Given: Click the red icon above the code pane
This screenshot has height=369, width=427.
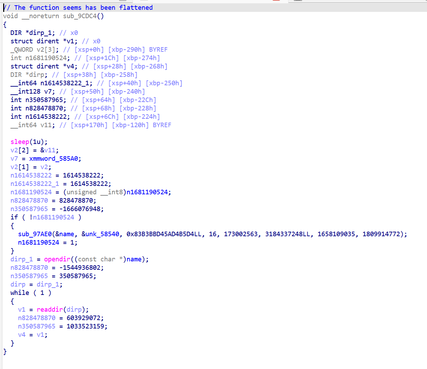Looking at the screenshot, I should (x=276, y=1).
